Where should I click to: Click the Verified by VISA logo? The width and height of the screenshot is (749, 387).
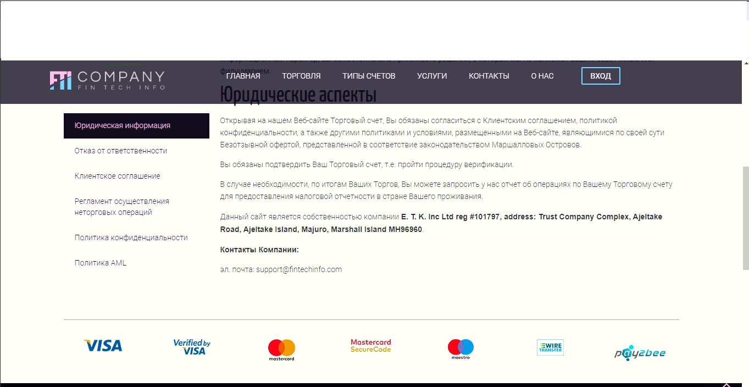pos(192,347)
